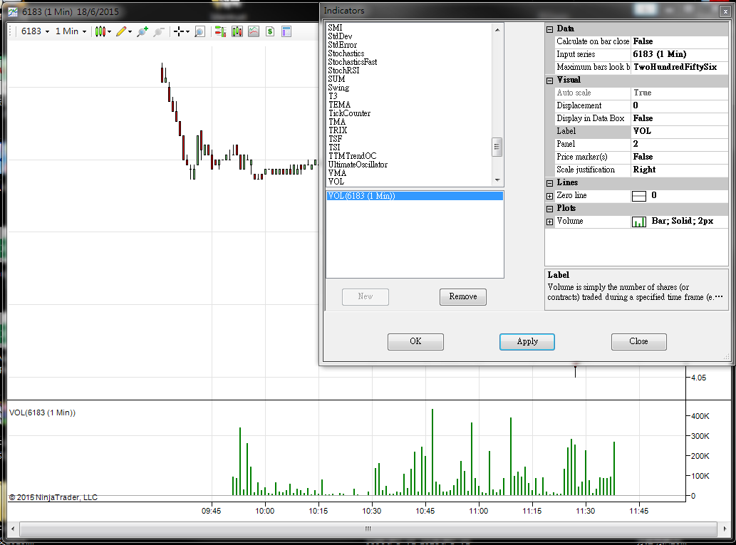The height and width of the screenshot is (545, 736).
Task: Close the Indicators dialog with X
Action: (x=725, y=11)
